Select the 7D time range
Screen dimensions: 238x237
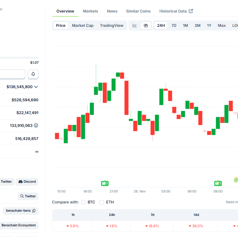(x=174, y=26)
